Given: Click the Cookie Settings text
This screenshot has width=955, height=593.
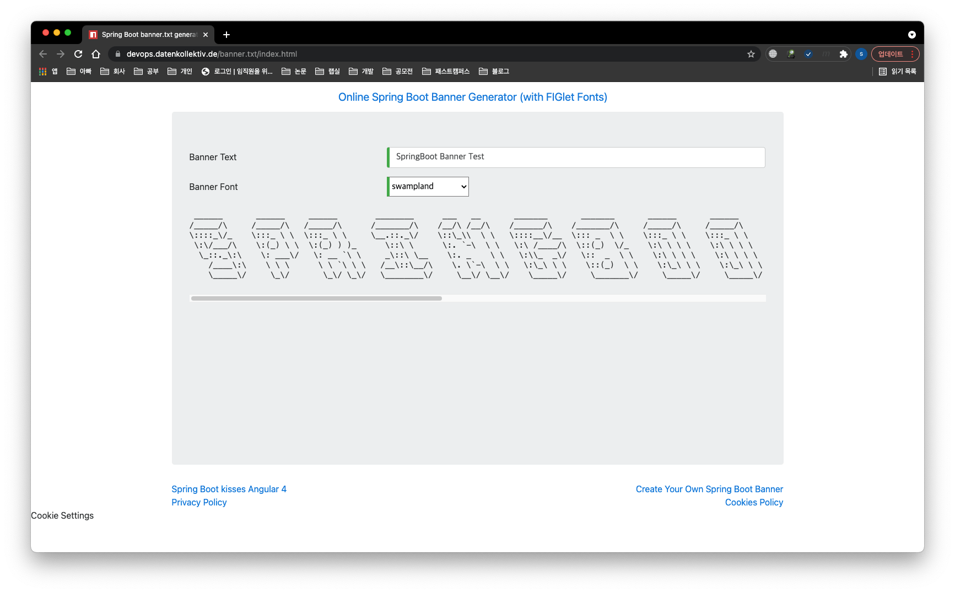Looking at the screenshot, I should 62,515.
